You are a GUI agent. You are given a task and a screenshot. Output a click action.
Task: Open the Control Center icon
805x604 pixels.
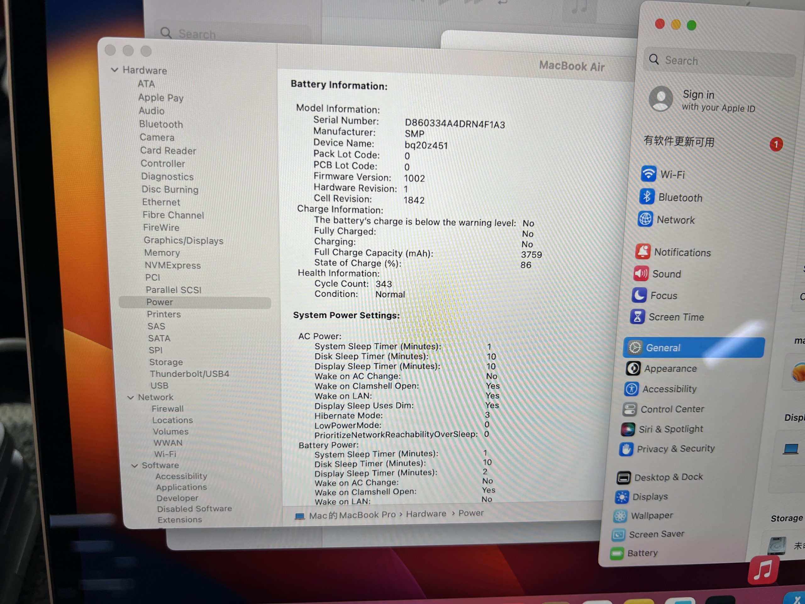[630, 409]
